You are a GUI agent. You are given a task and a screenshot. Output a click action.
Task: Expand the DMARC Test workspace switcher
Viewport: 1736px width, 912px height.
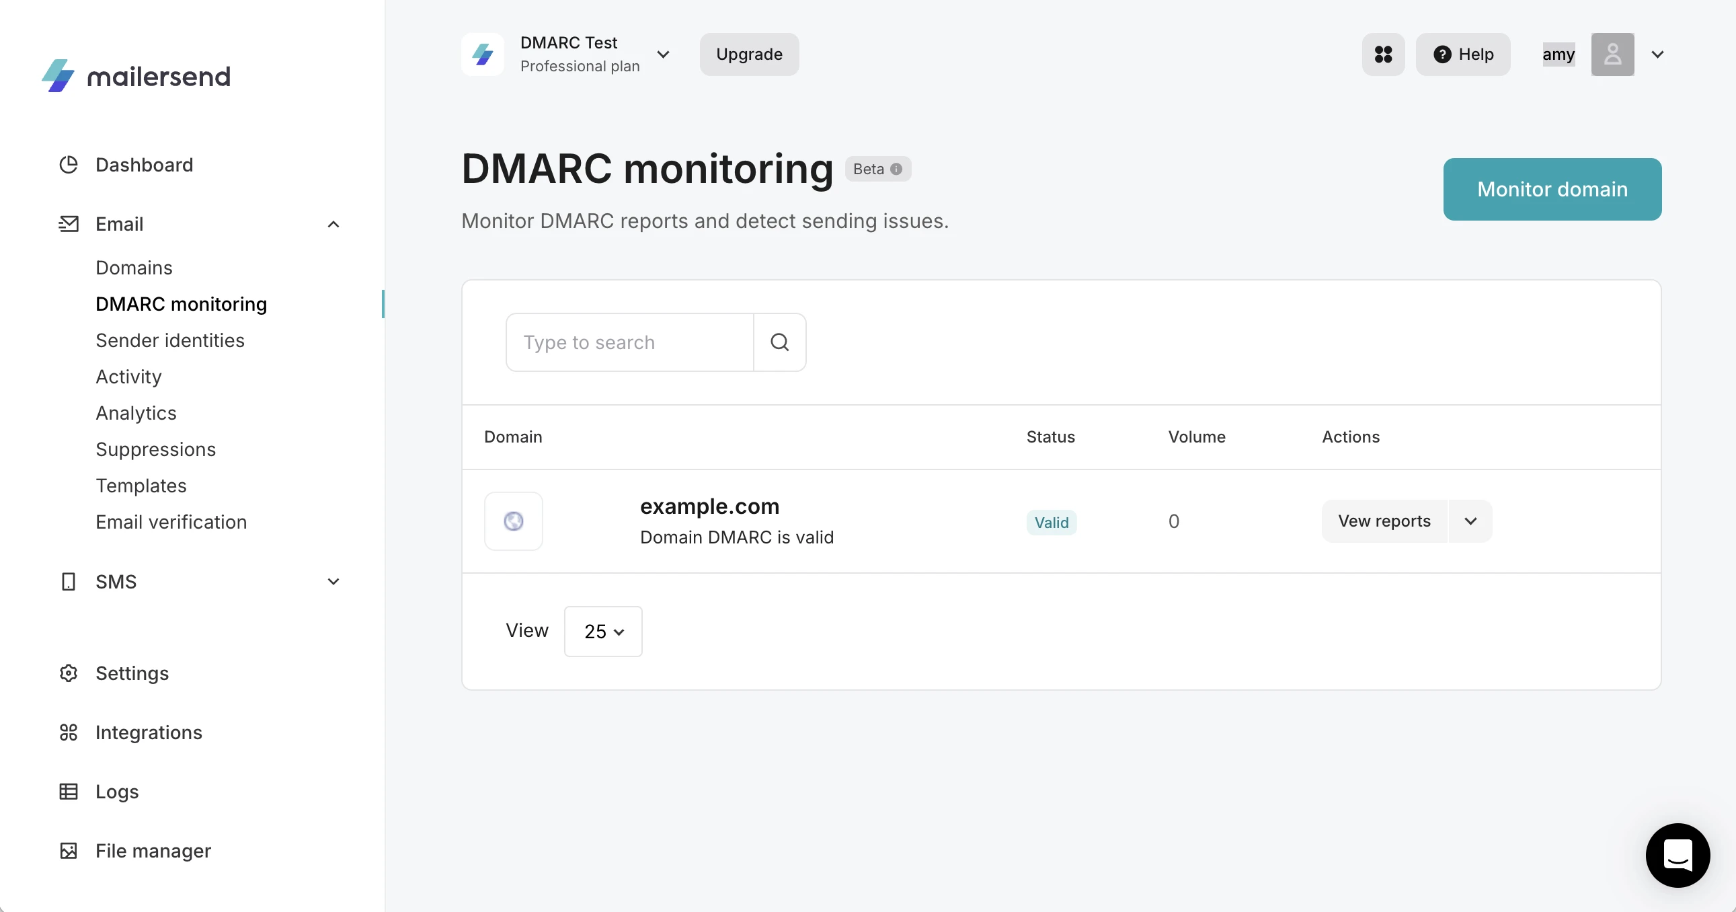point(663,54)
